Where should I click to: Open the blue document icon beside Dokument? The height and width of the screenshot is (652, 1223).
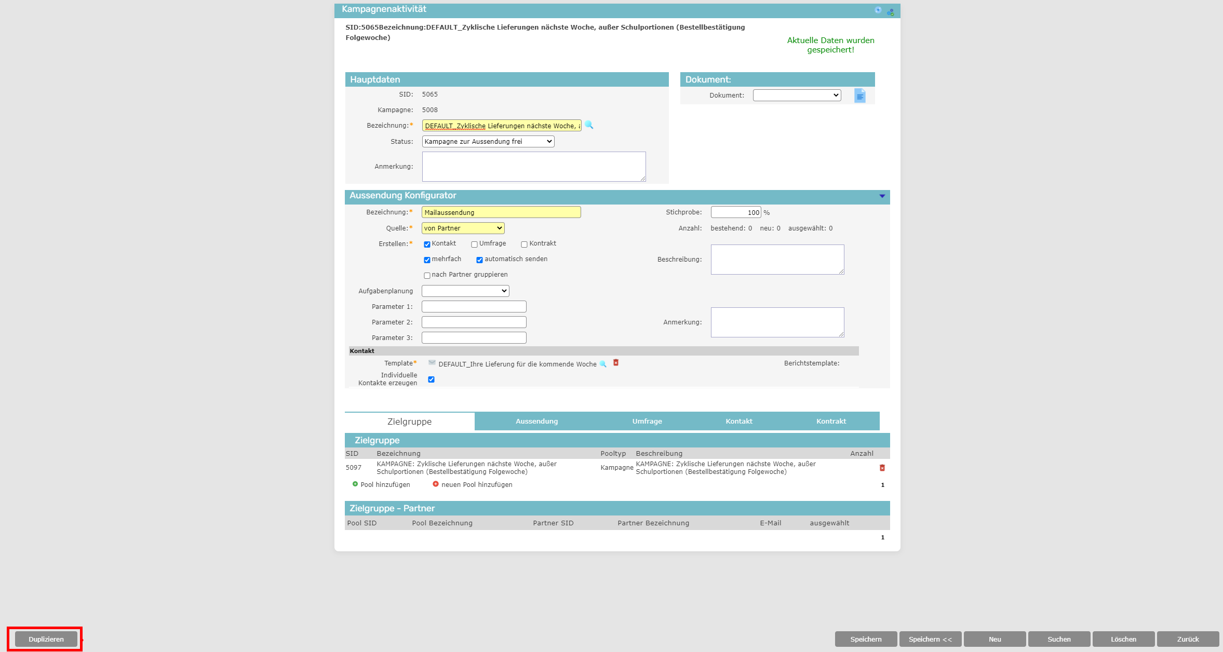coord(859,96)
